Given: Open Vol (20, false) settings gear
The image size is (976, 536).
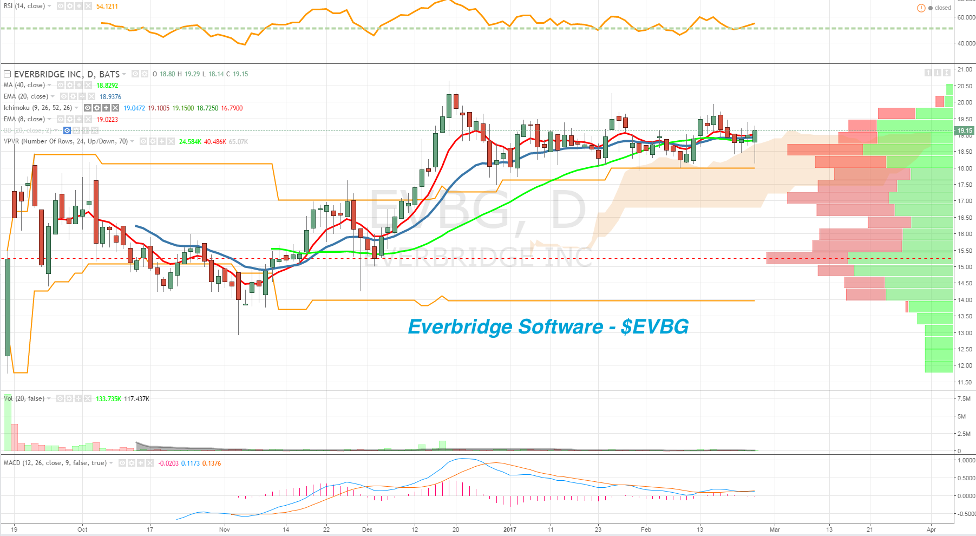Looking at the screenshot, I should [70, 398].
